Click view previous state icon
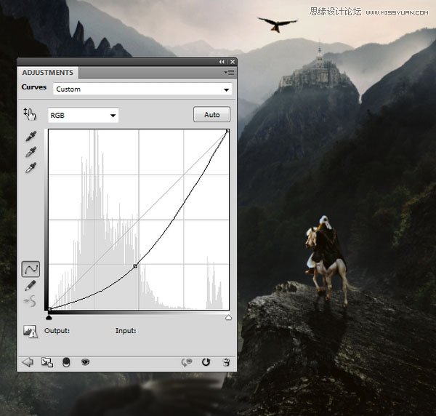 pos(187,362)
